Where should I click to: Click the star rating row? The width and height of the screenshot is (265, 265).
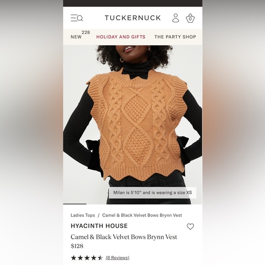coord(87,258)
